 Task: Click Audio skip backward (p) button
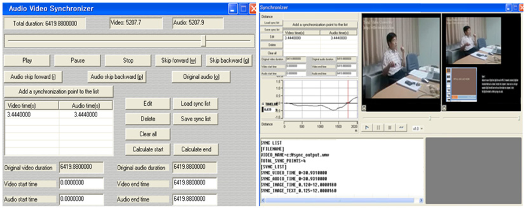[x=117, y=77]
